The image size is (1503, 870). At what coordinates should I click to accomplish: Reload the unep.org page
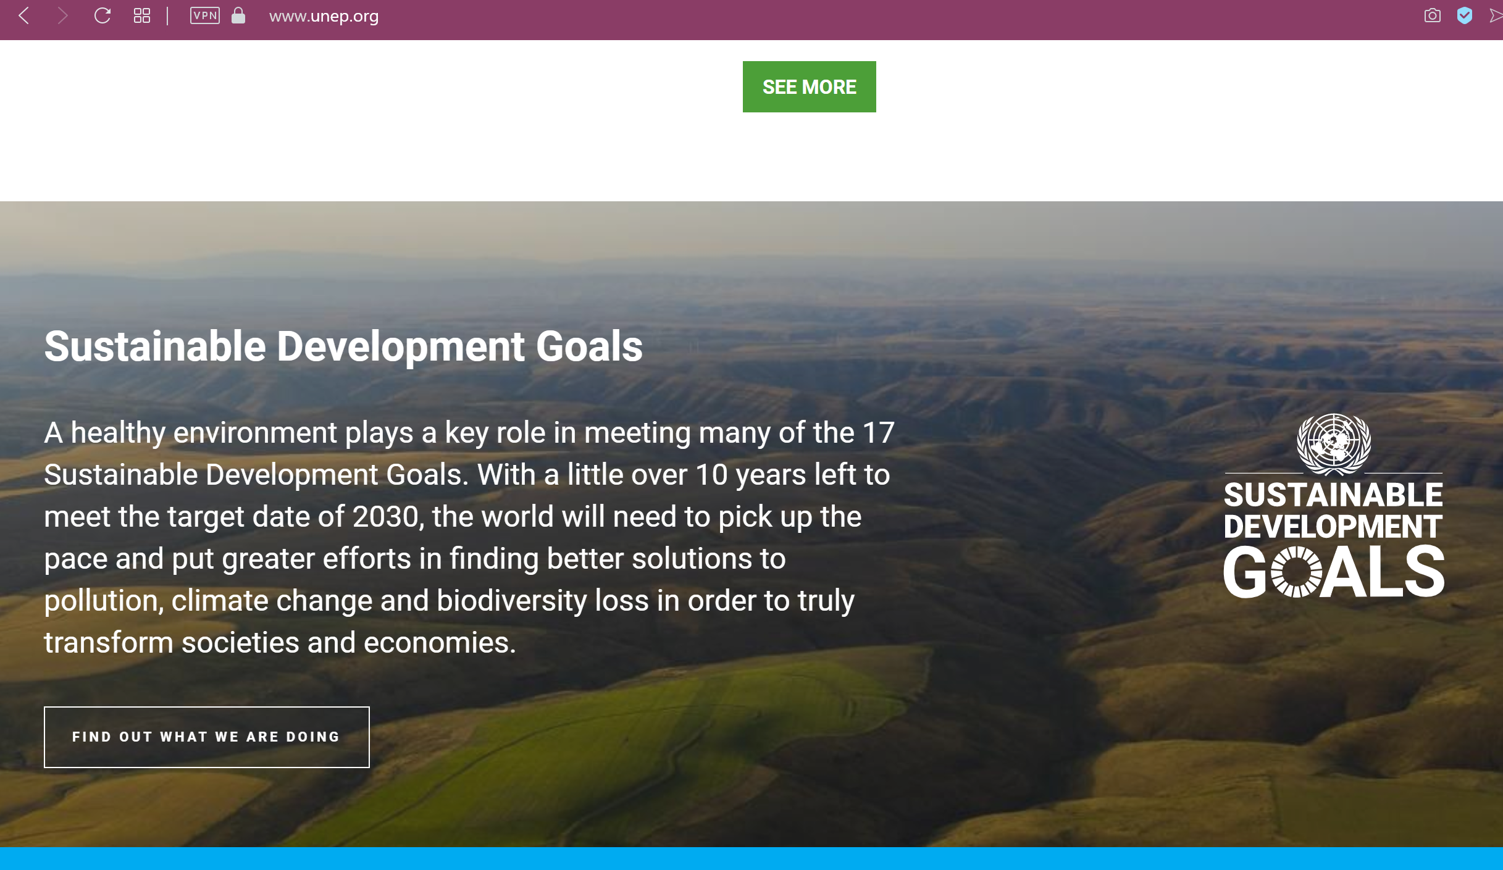click(102, 15)
